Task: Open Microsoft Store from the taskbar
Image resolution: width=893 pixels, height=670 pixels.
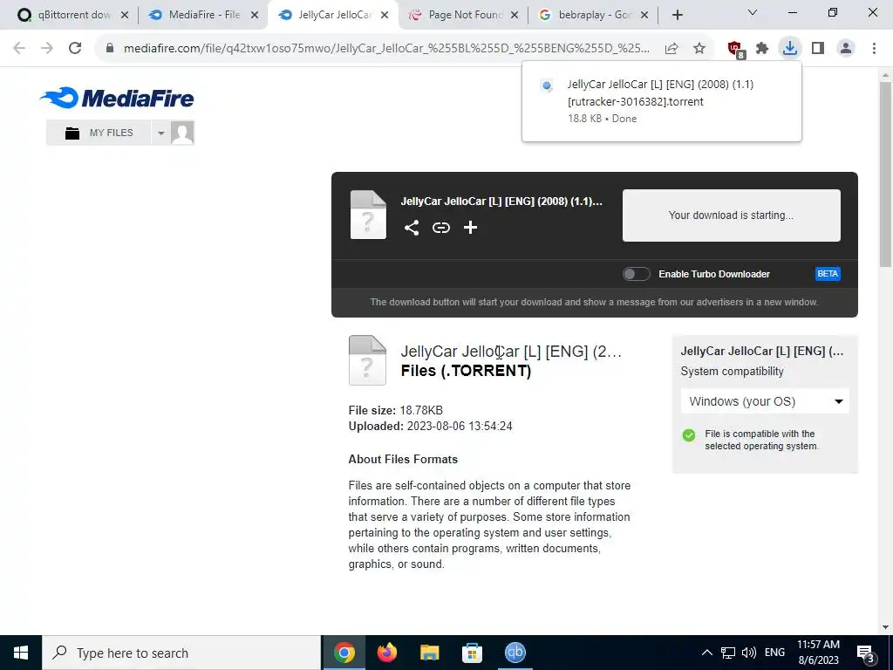Action: 472,653
